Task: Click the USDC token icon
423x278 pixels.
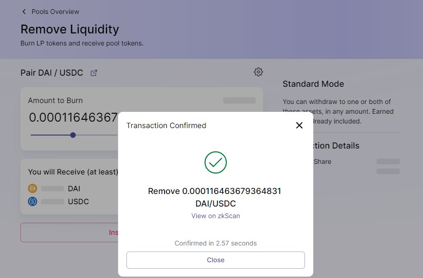Action: click(x=33, y=201)
